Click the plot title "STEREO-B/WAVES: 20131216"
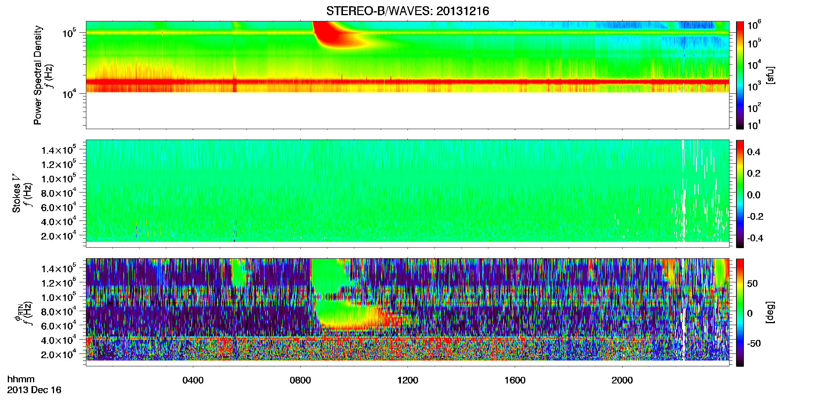The width and height of the screenshot is (815, 420). click(x=407, y=11)
